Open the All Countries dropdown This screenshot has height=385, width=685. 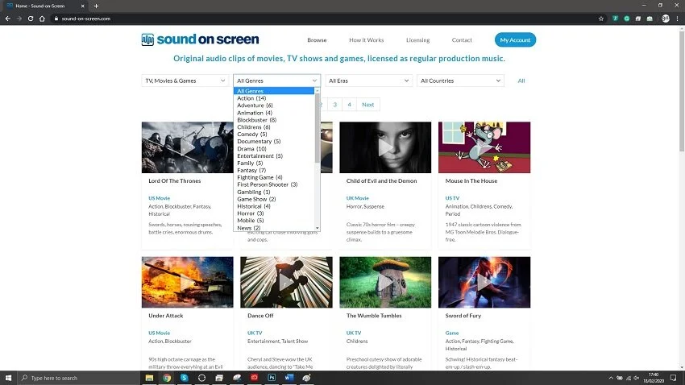pos(460,81)
